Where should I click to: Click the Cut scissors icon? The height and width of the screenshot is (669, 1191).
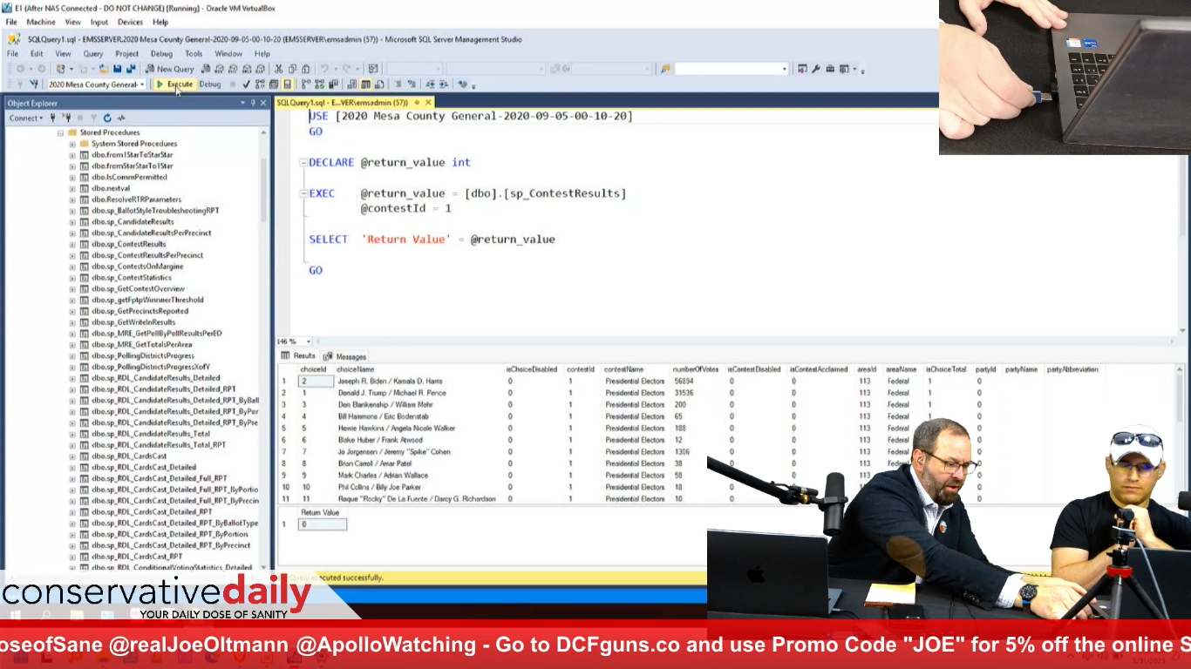[x=279, y=69]
